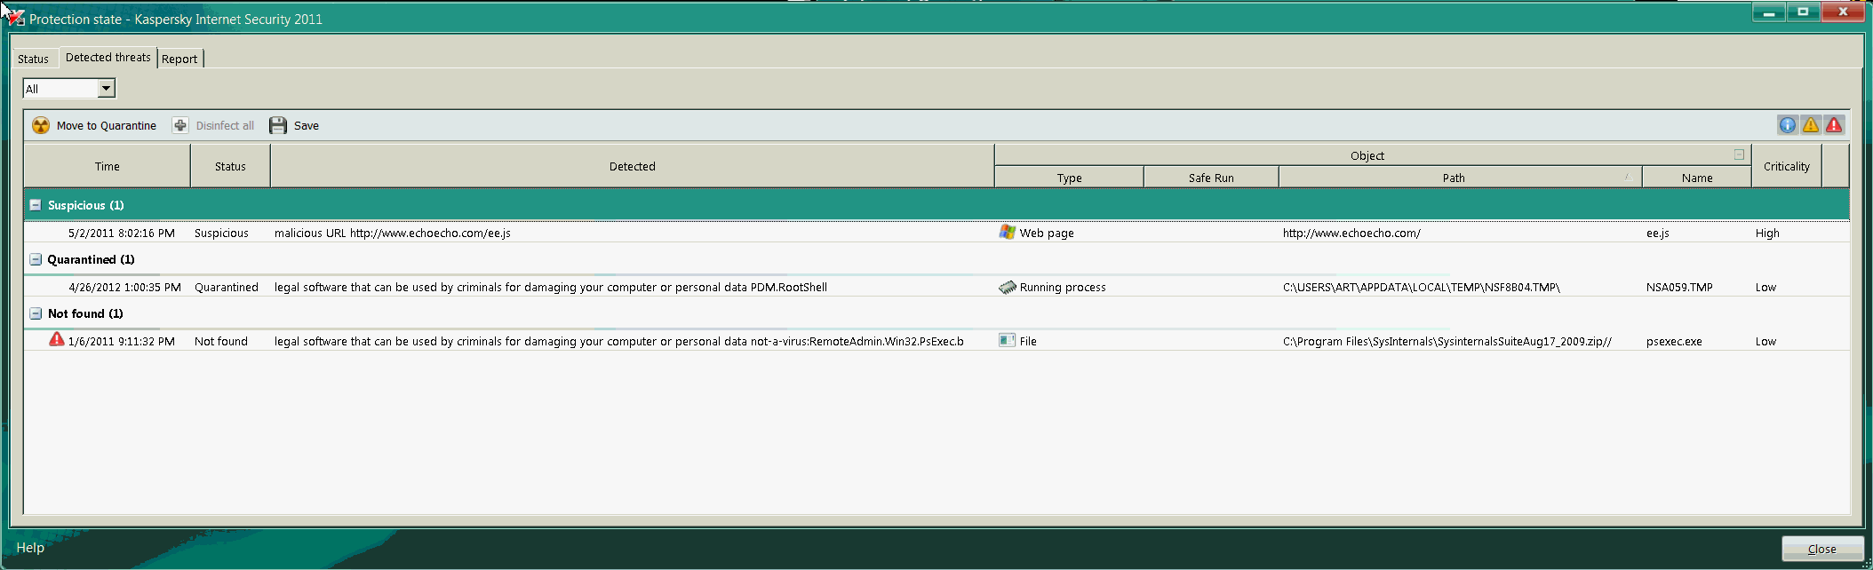Maximize the Protection state window
This screenshot has width=1873, height=570.
(1803, 12)
